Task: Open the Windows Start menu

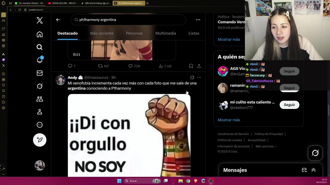Action: click(119, 181)
